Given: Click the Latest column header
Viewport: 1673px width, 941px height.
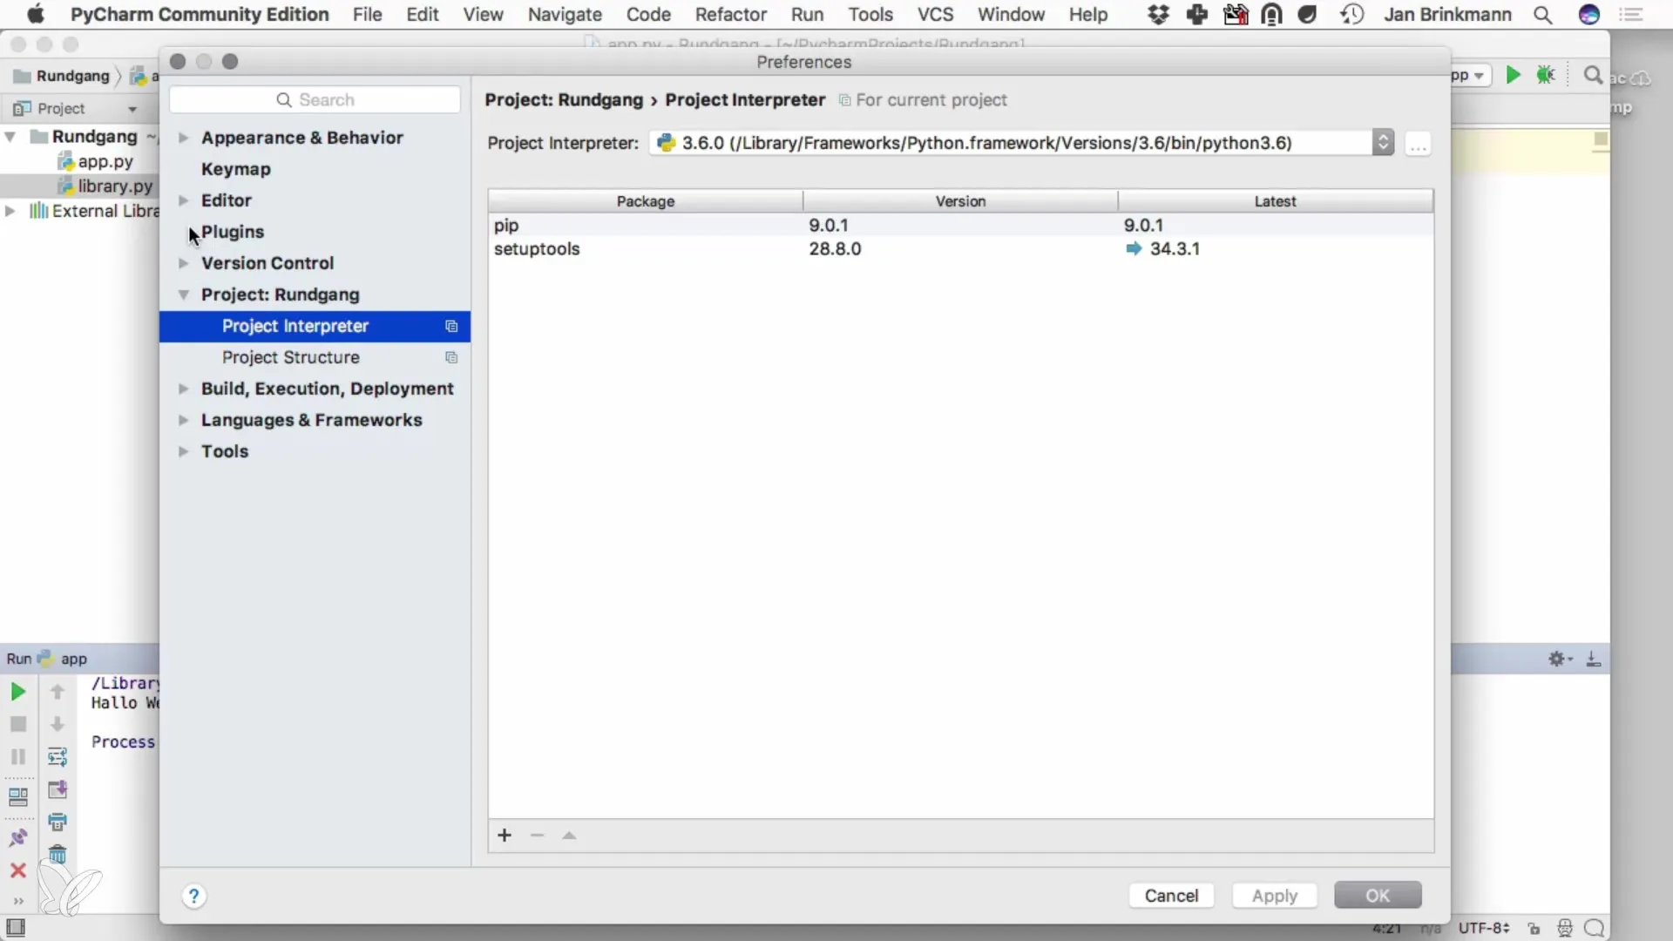Looking at the screenshot, I should [x=1276, y=201].
